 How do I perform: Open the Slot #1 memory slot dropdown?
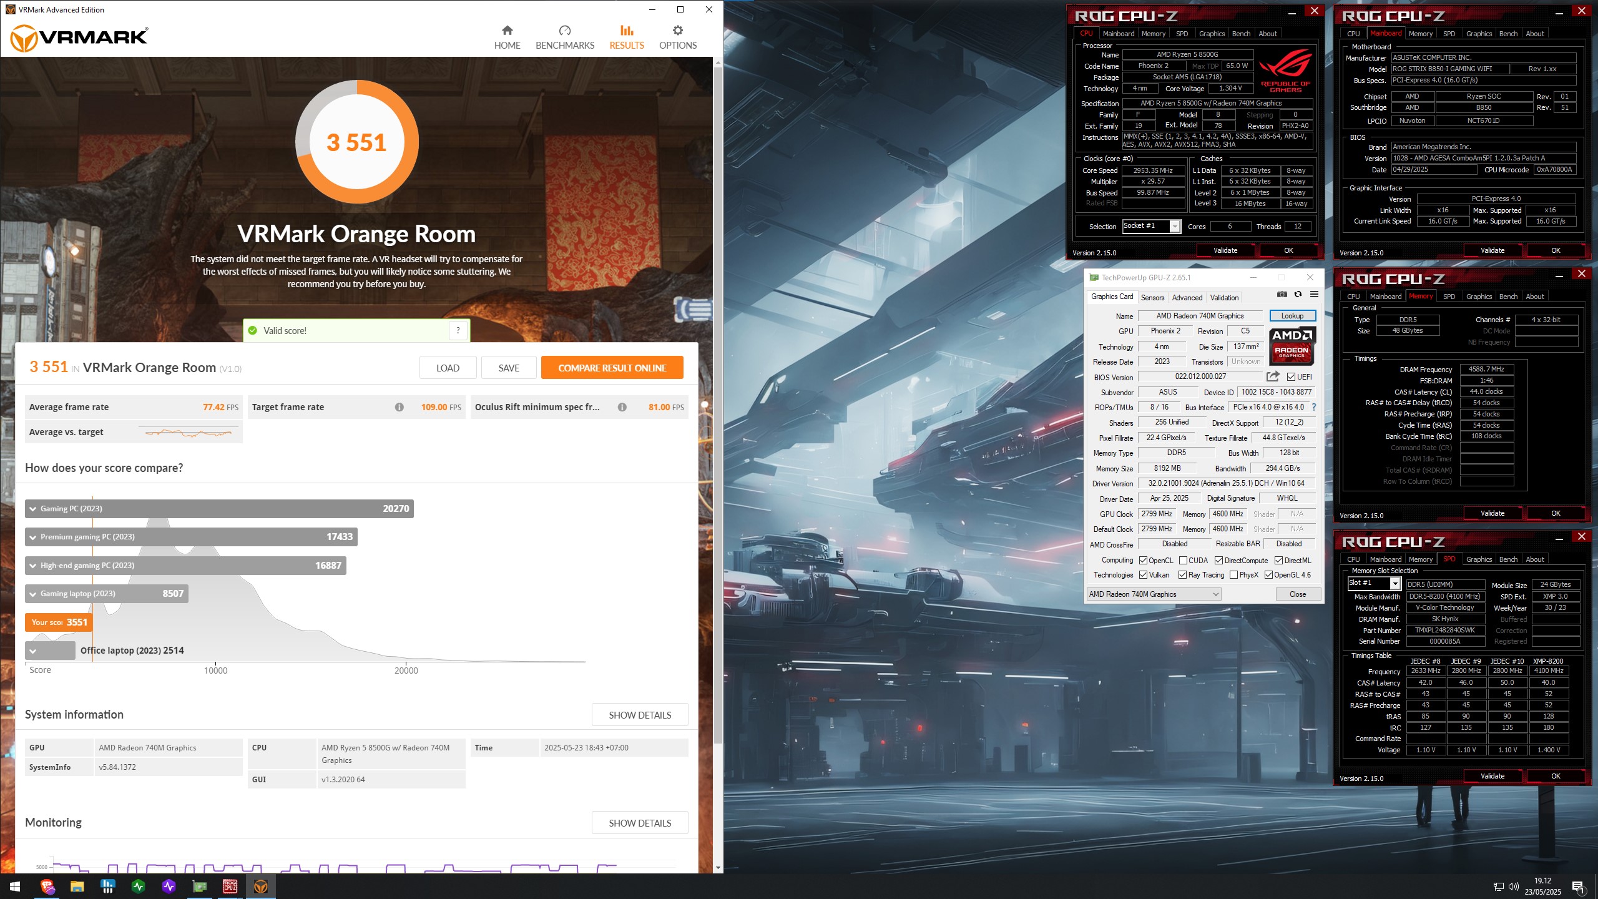pos(1375,583)
